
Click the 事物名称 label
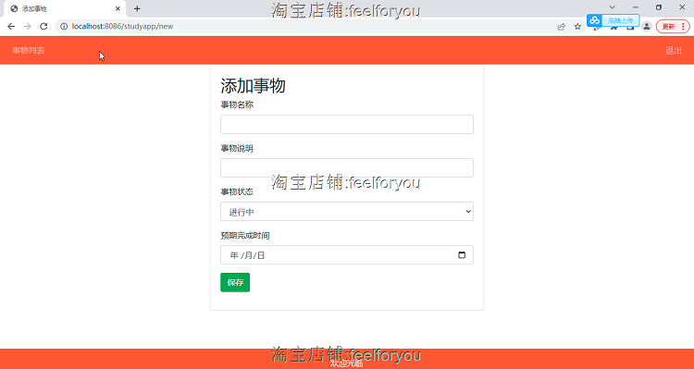click(x=237, y=105)
